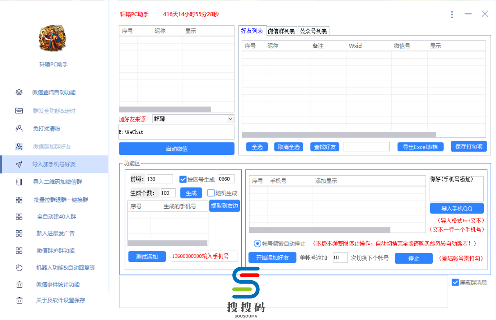This screenshot has width=496, height=320.
Task: Click the user icon beside 微信群加群好友
Action: click(x=19, y=146)
